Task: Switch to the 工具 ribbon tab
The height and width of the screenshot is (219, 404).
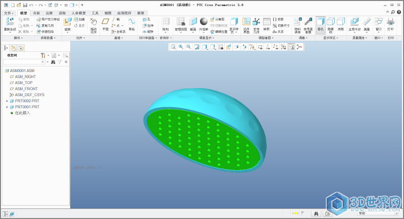Action: click(x=95, y=13)
